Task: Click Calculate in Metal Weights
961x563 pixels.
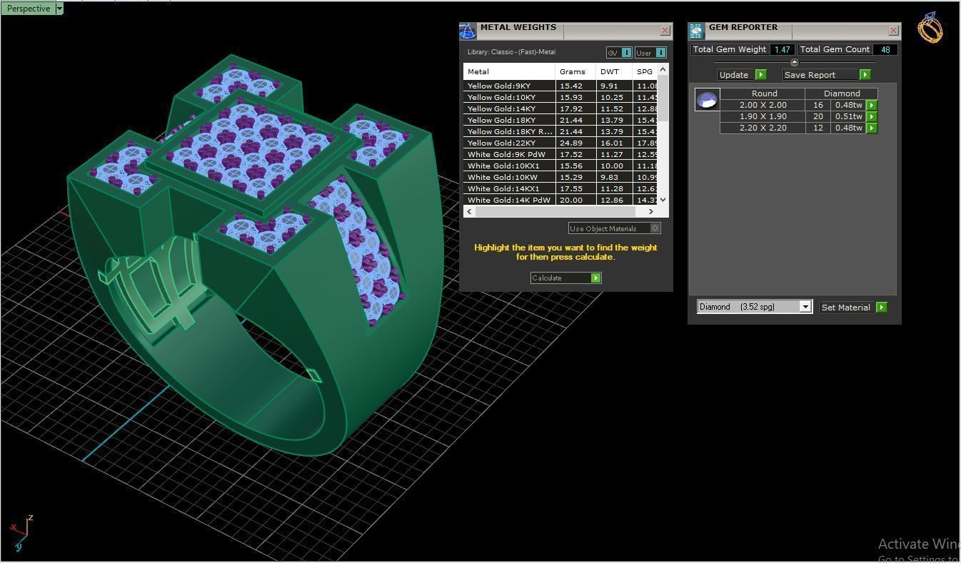Action: click(x=566, y=278)
